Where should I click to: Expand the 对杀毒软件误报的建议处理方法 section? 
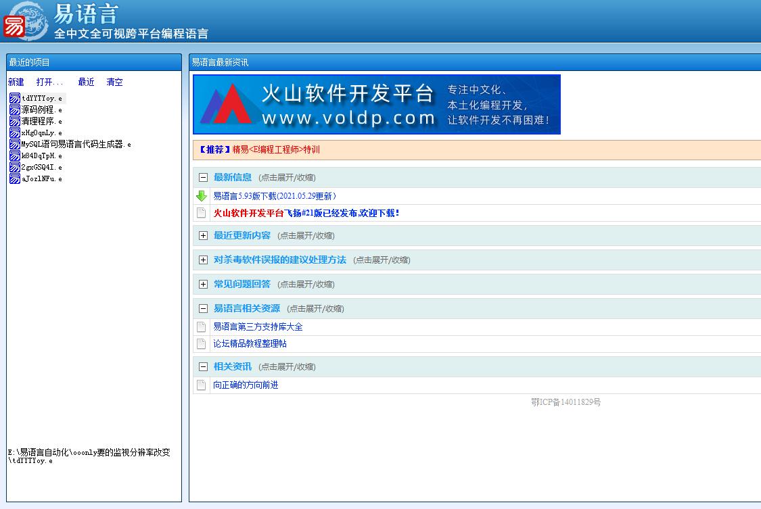tap(203, 260)
